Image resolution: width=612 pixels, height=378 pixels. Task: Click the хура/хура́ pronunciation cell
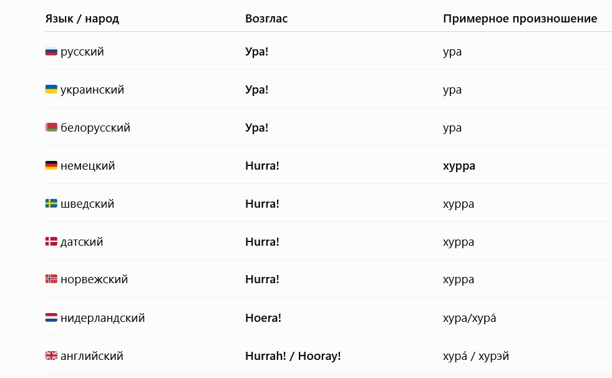(x=470, y=318)
